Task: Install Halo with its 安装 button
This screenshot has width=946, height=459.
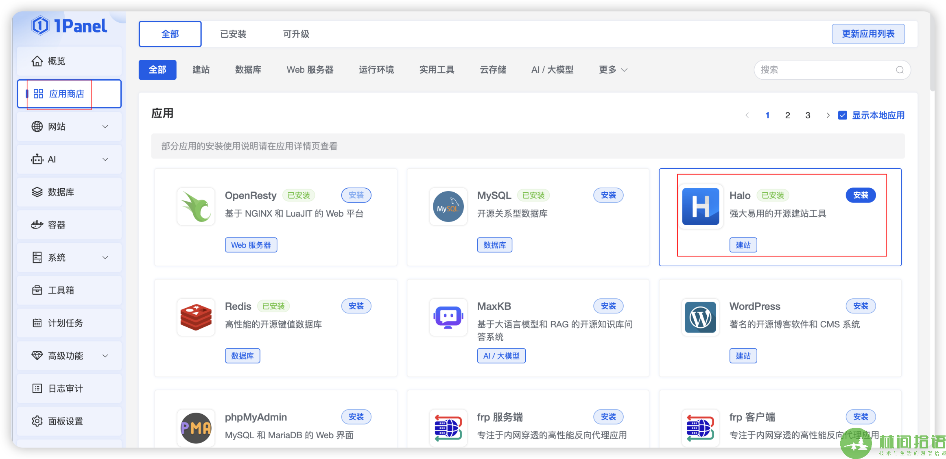Action: 861,195
